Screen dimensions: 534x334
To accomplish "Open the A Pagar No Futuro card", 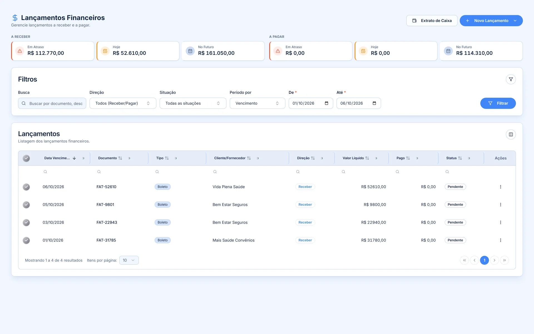I will point(481,51).
